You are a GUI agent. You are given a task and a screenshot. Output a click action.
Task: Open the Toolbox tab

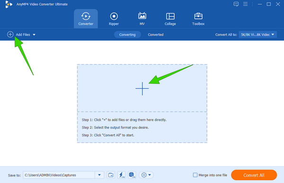point(198,19)
